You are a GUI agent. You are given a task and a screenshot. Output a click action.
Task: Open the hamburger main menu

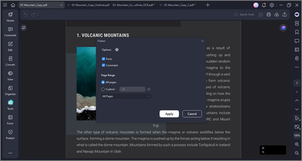coord(5,5)
